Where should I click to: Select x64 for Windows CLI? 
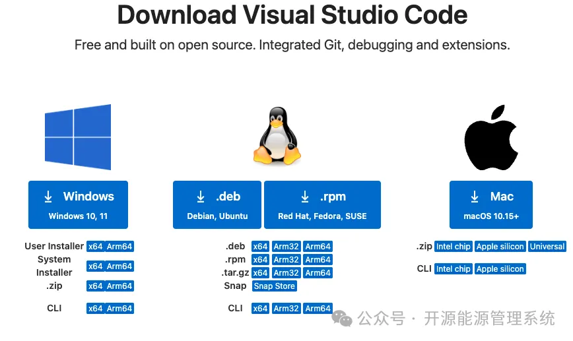(x=95, y=309)
